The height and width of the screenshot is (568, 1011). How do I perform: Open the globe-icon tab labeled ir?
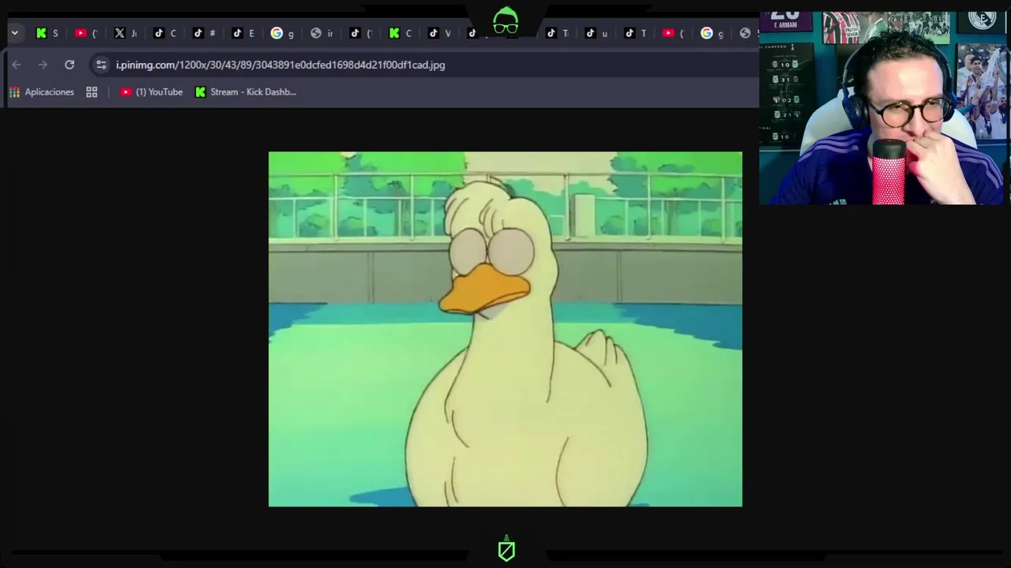click(x=321, y=33)
